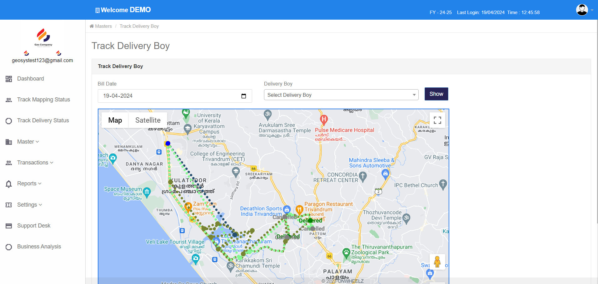Switch map to Map view
This screenshot has width=598, height=284.
pos(115,120)
